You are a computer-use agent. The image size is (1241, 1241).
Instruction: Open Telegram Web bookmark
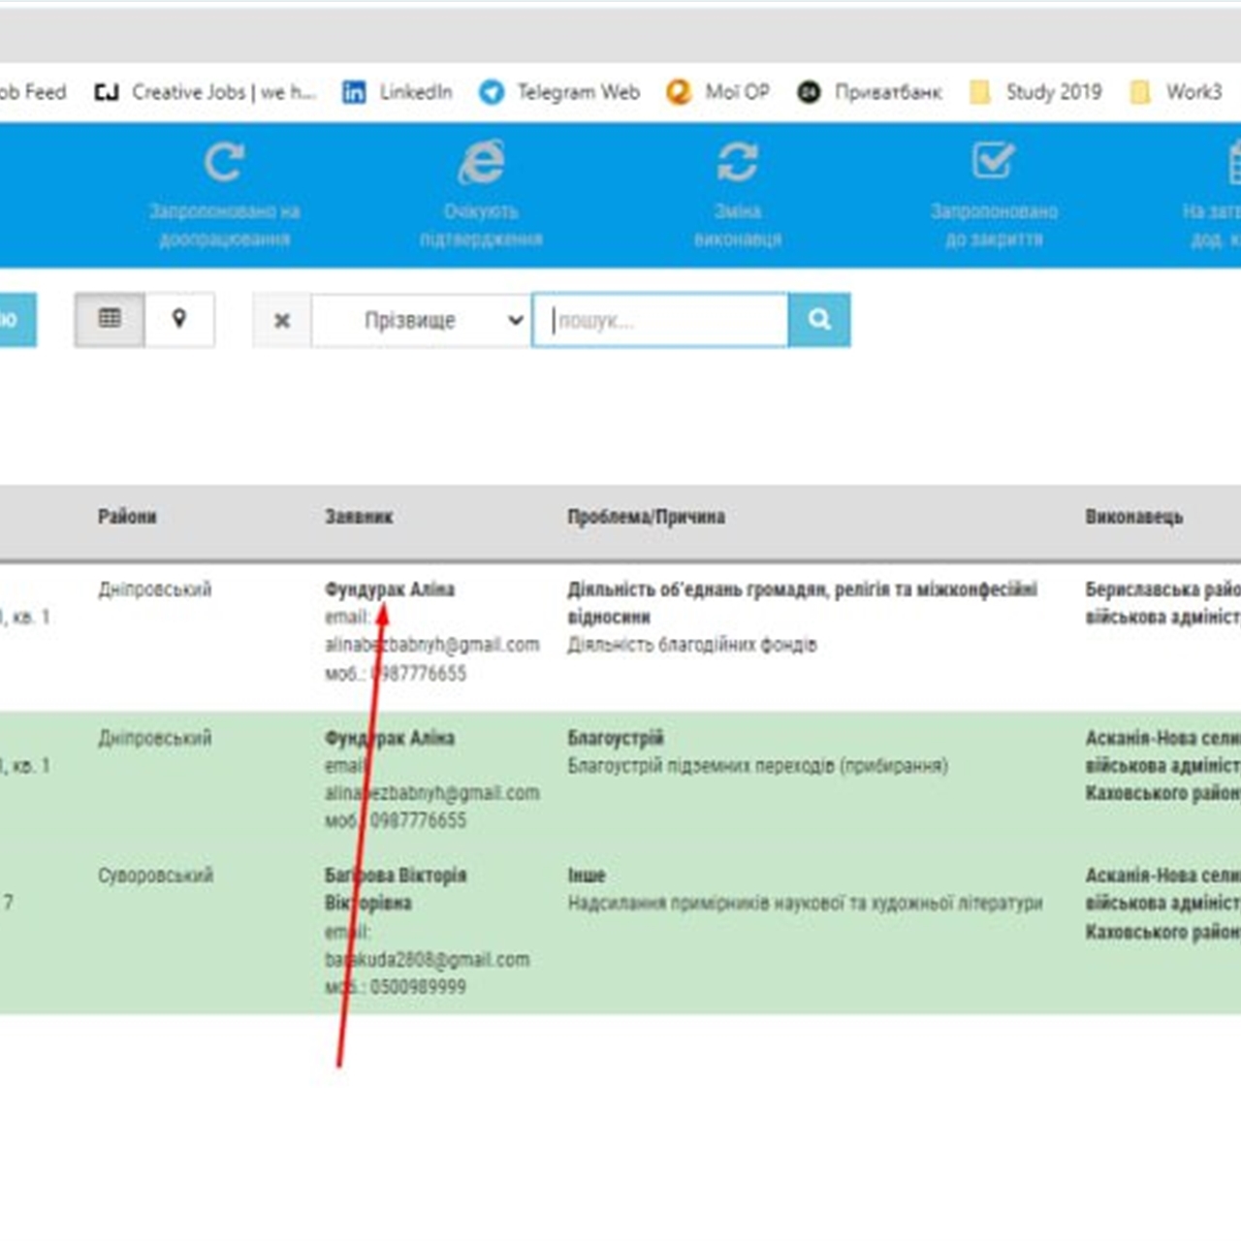(x=560, y=92)
